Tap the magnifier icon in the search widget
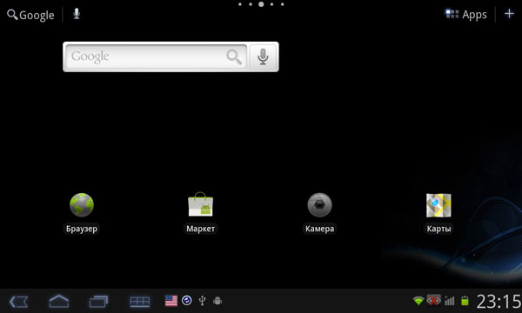Image resolution: width=522 pixels, height=313 pixels. 234,57
